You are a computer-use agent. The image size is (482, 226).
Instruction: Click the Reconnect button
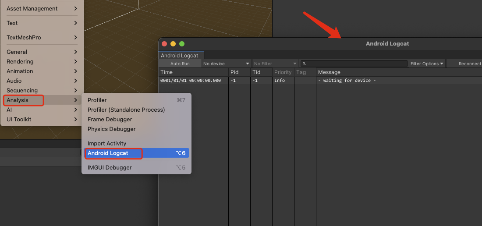[x=465, y=64]
